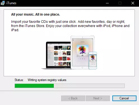Click the "Import your favorite CDs" description paragraph
The image size is (139, 105).
point(70,26)
